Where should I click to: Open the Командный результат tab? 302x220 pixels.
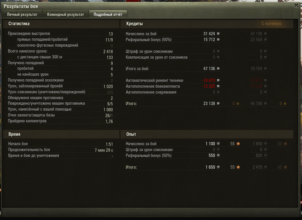tap(65, 14)
